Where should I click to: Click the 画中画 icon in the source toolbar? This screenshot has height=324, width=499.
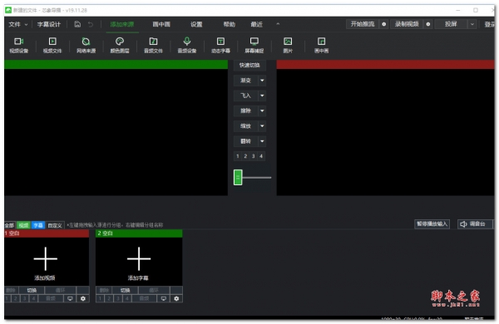tap(321, 45)
